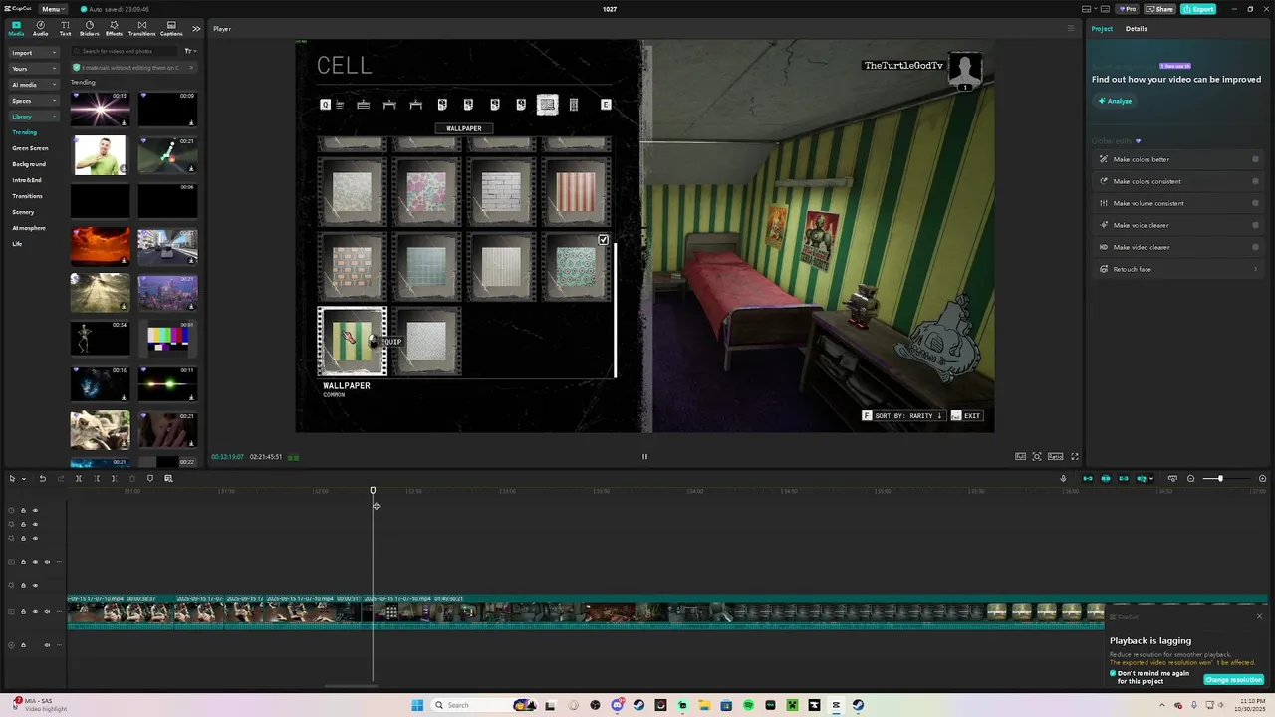The image size is (1275, 717).
Task: Select the Scenery library category
Action: click(x=23, y=212)
